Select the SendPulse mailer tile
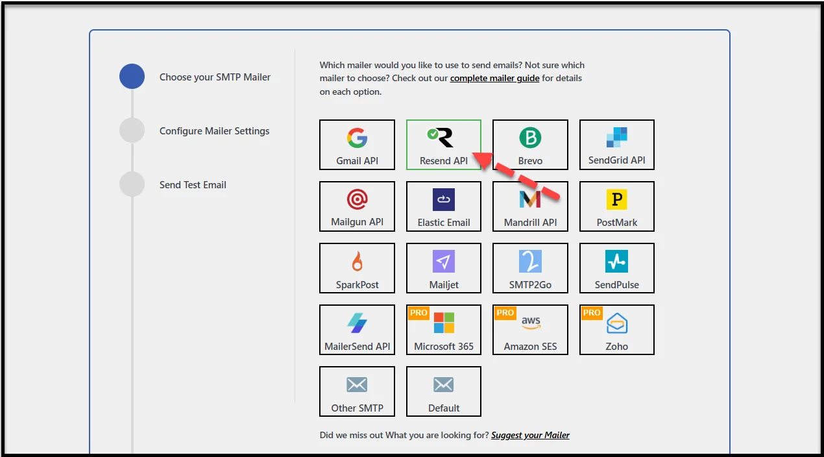 (616, 268)
